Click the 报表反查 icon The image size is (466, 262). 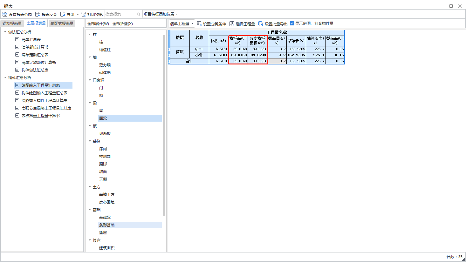point(38,14)
